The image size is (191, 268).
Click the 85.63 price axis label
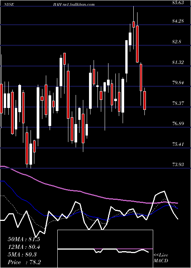178,3
